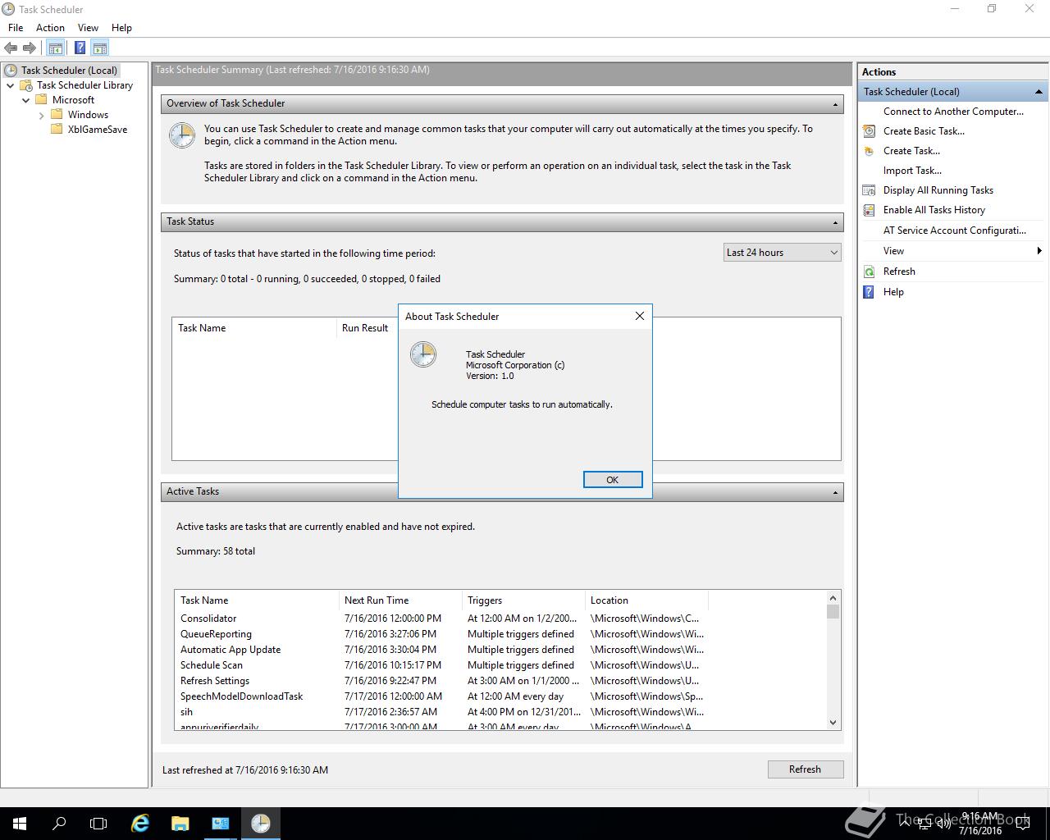Click the Create Task icon in Actions
The image size is (1050, 840).
point(869,151)
